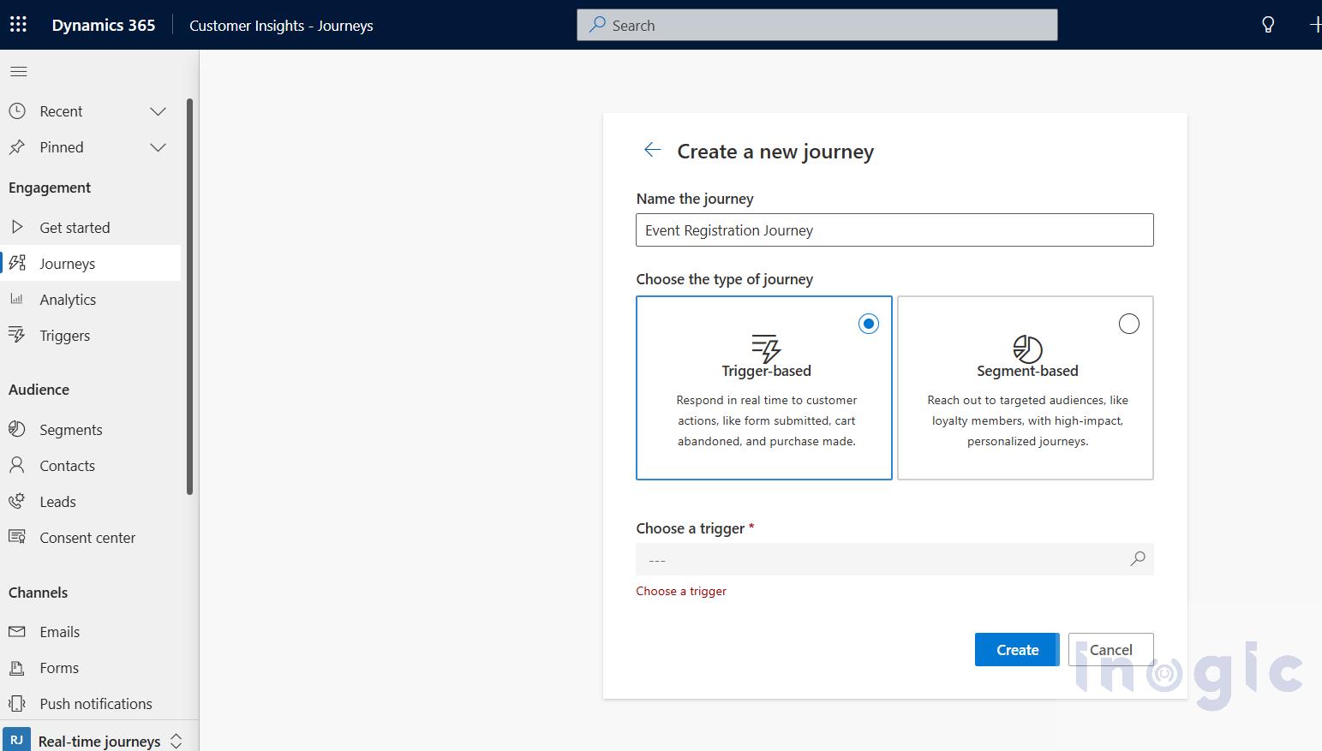Click the Create button
This screenshot has height=751, width=1322.
pos(1017,649)
